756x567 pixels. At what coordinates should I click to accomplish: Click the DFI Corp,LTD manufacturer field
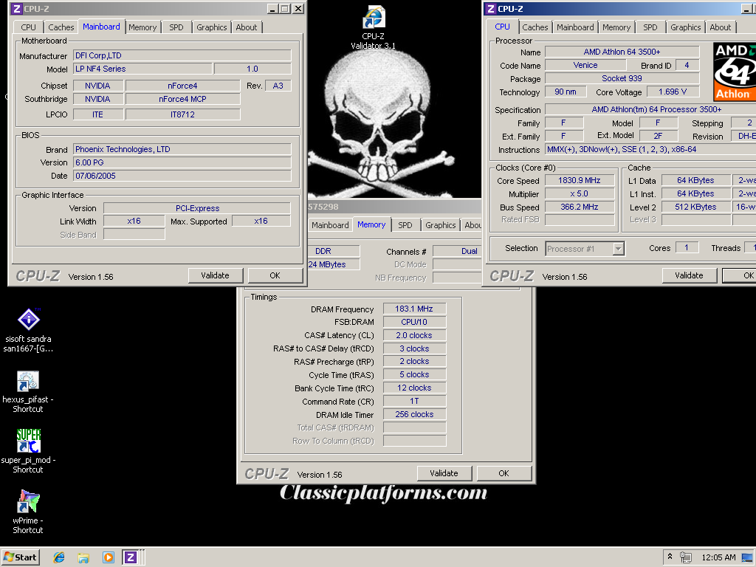tap(182, 55)
